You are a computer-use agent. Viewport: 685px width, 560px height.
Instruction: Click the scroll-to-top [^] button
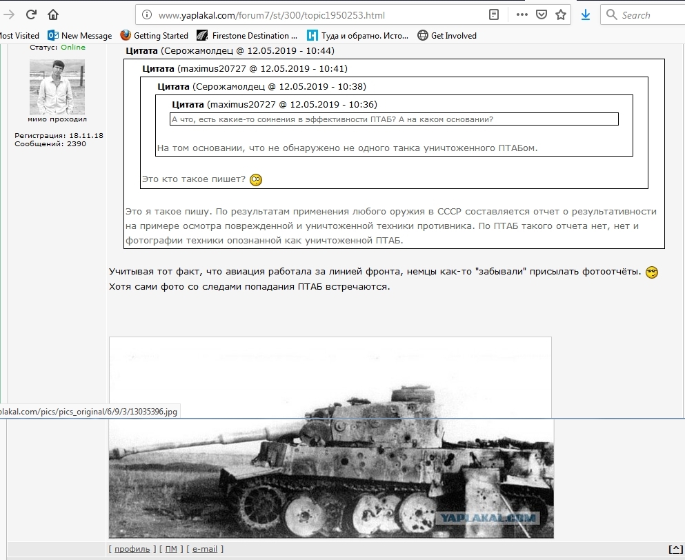point(675,550)
